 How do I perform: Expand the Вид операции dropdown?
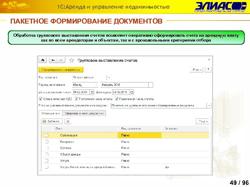[x=109, y=78]
